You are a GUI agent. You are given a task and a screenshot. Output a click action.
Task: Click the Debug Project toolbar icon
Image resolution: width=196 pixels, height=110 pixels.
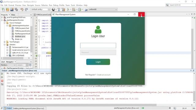74,9
